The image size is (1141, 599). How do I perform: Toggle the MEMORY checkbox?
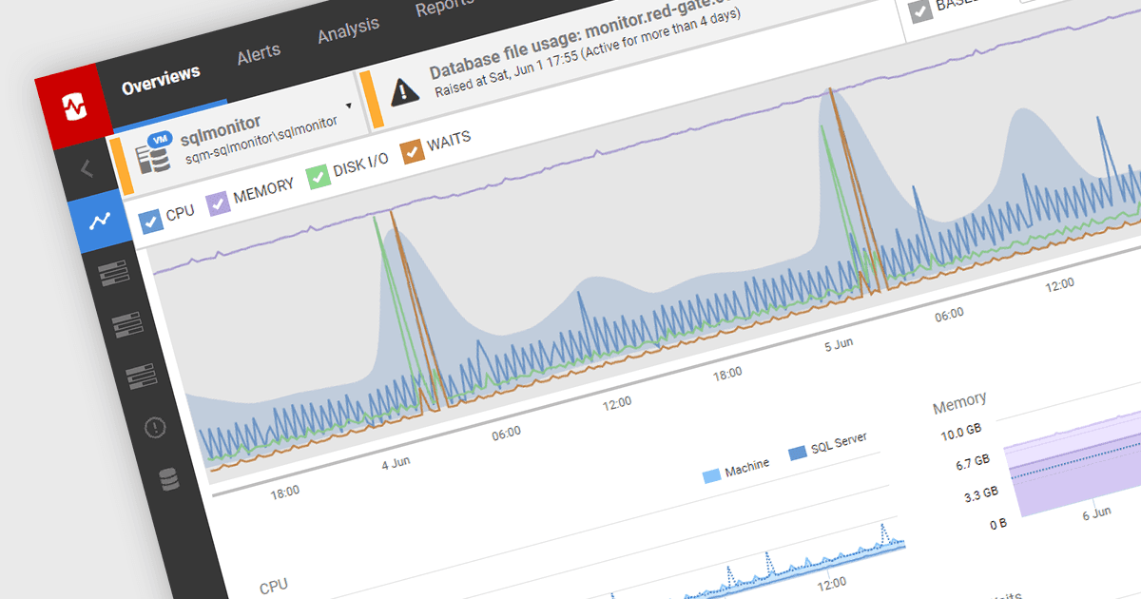pyautogui.click(x=218, y=202)
